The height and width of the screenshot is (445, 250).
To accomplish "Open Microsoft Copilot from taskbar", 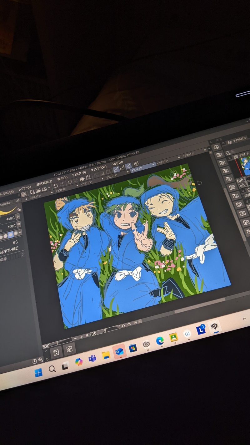I will [x=79, y=362].
